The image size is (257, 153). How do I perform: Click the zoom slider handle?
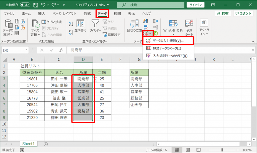click(x=222, y=150)
